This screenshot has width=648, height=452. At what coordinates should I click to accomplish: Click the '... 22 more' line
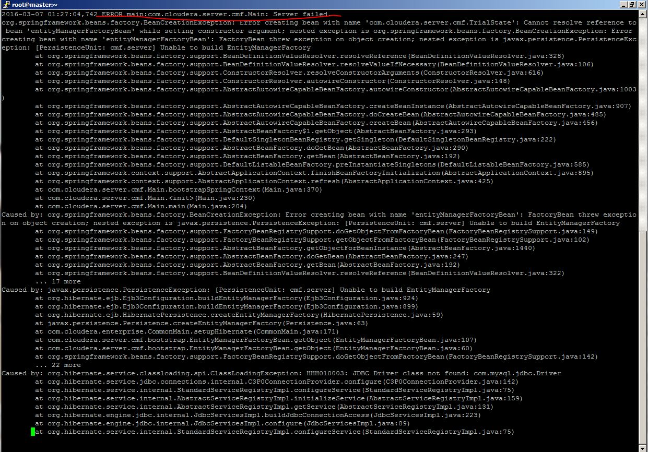coord(58,365)
